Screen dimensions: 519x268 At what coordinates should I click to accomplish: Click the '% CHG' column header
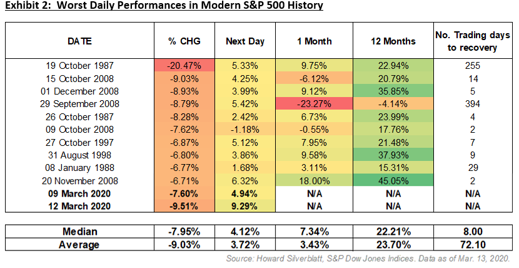(x=184, y=41)
